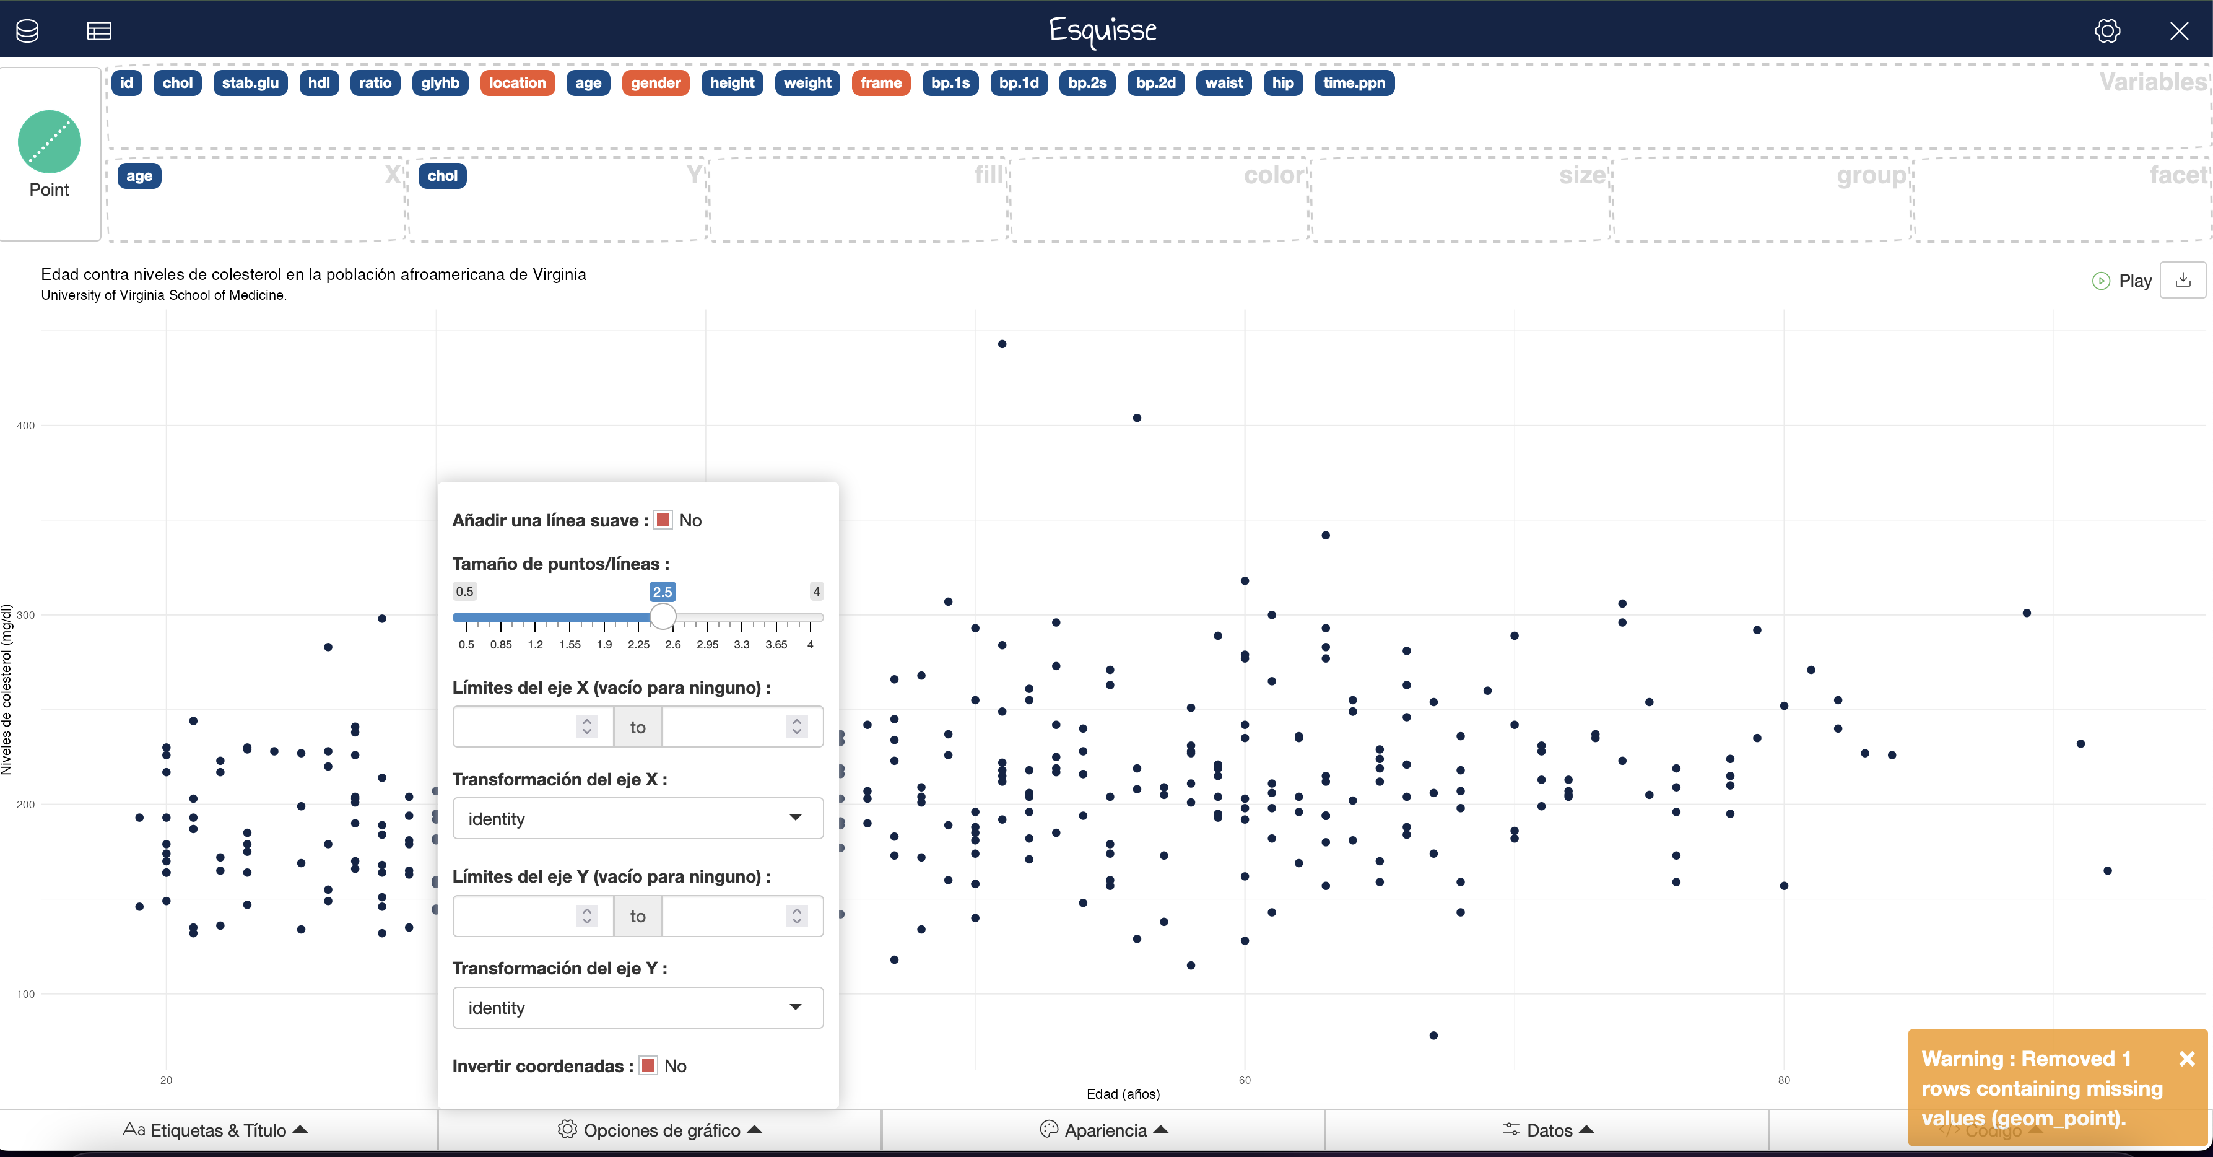Select the 'glyhb' variable badge
The image size is (2213, 1157).
pyautogui.click(x=440, y=82)
